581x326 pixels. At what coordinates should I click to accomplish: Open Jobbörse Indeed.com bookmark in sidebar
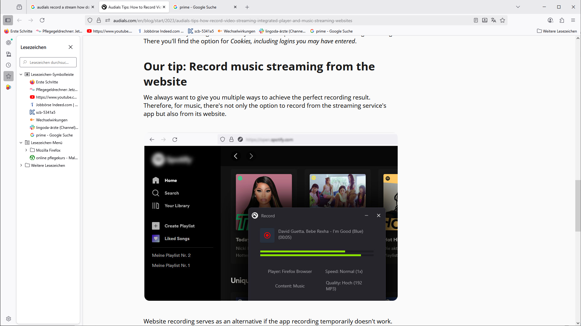pyautogui.click(x=54, y=105)
